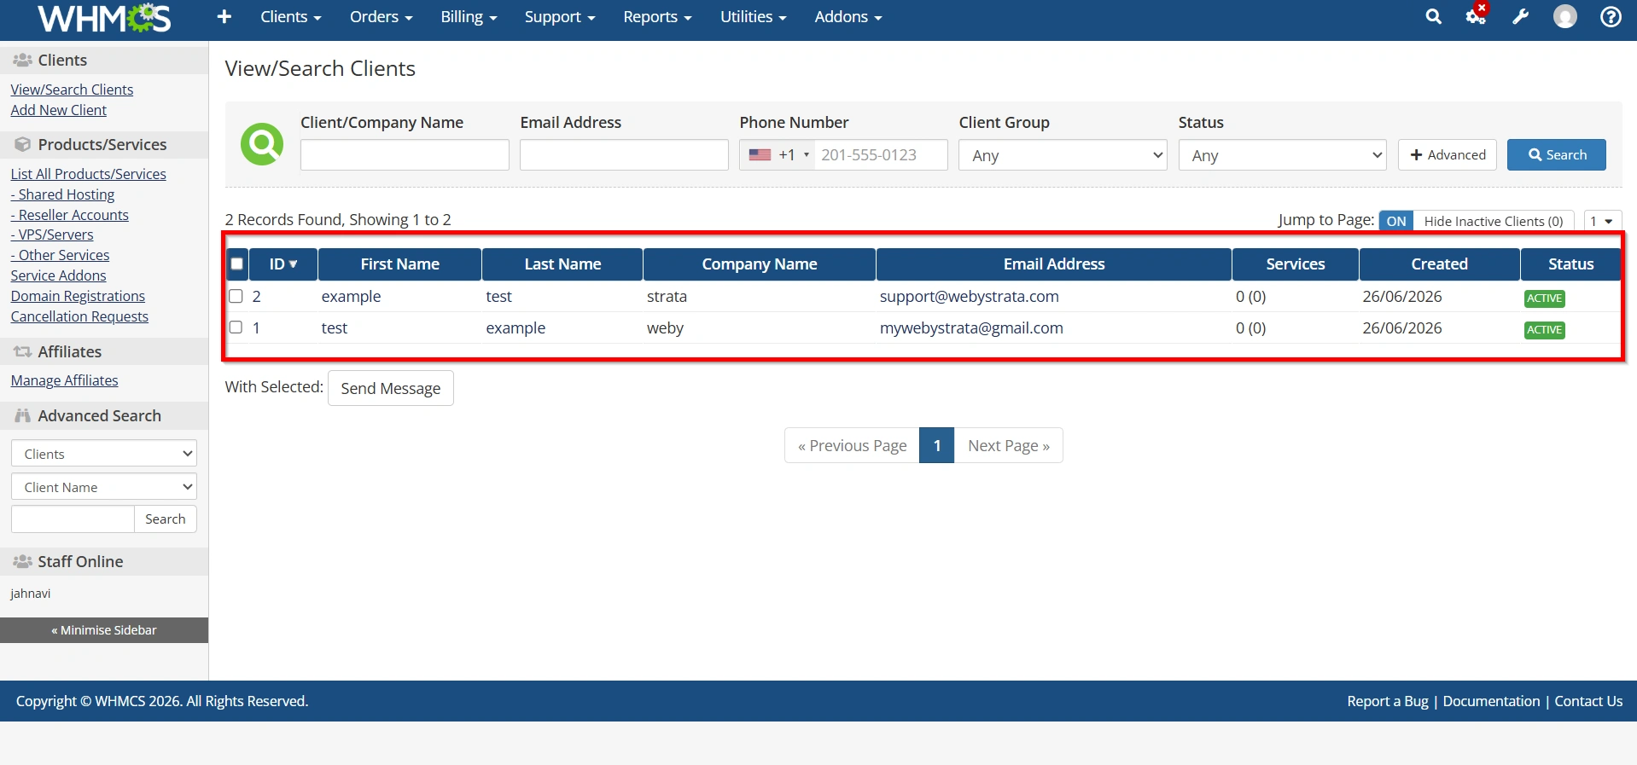Sort the table by ID column
Screen dimensions: 1637x765
tap(283, 264)
